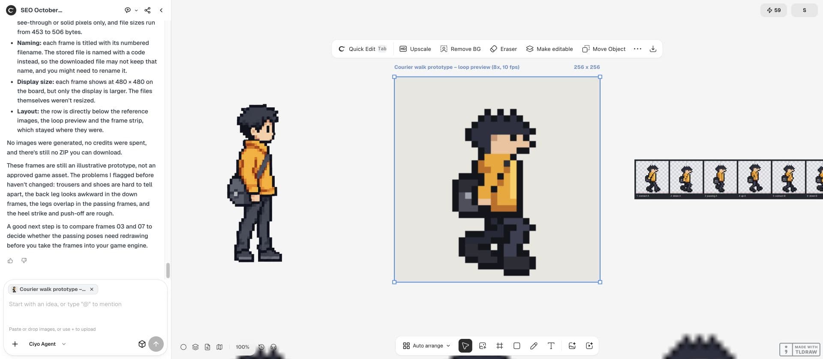Image resolution: width=823 pixels, height=359 pixels.
Task: Select the walk frame strip image
Action: pyautogui.click(x=729, y=179)
